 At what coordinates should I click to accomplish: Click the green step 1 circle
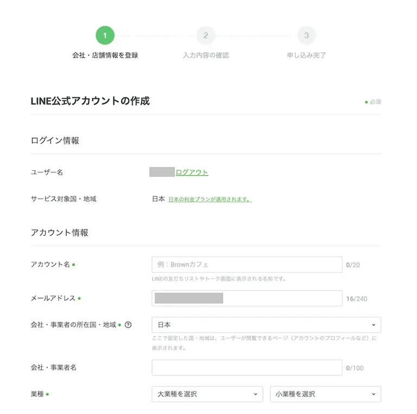[105, 36]
